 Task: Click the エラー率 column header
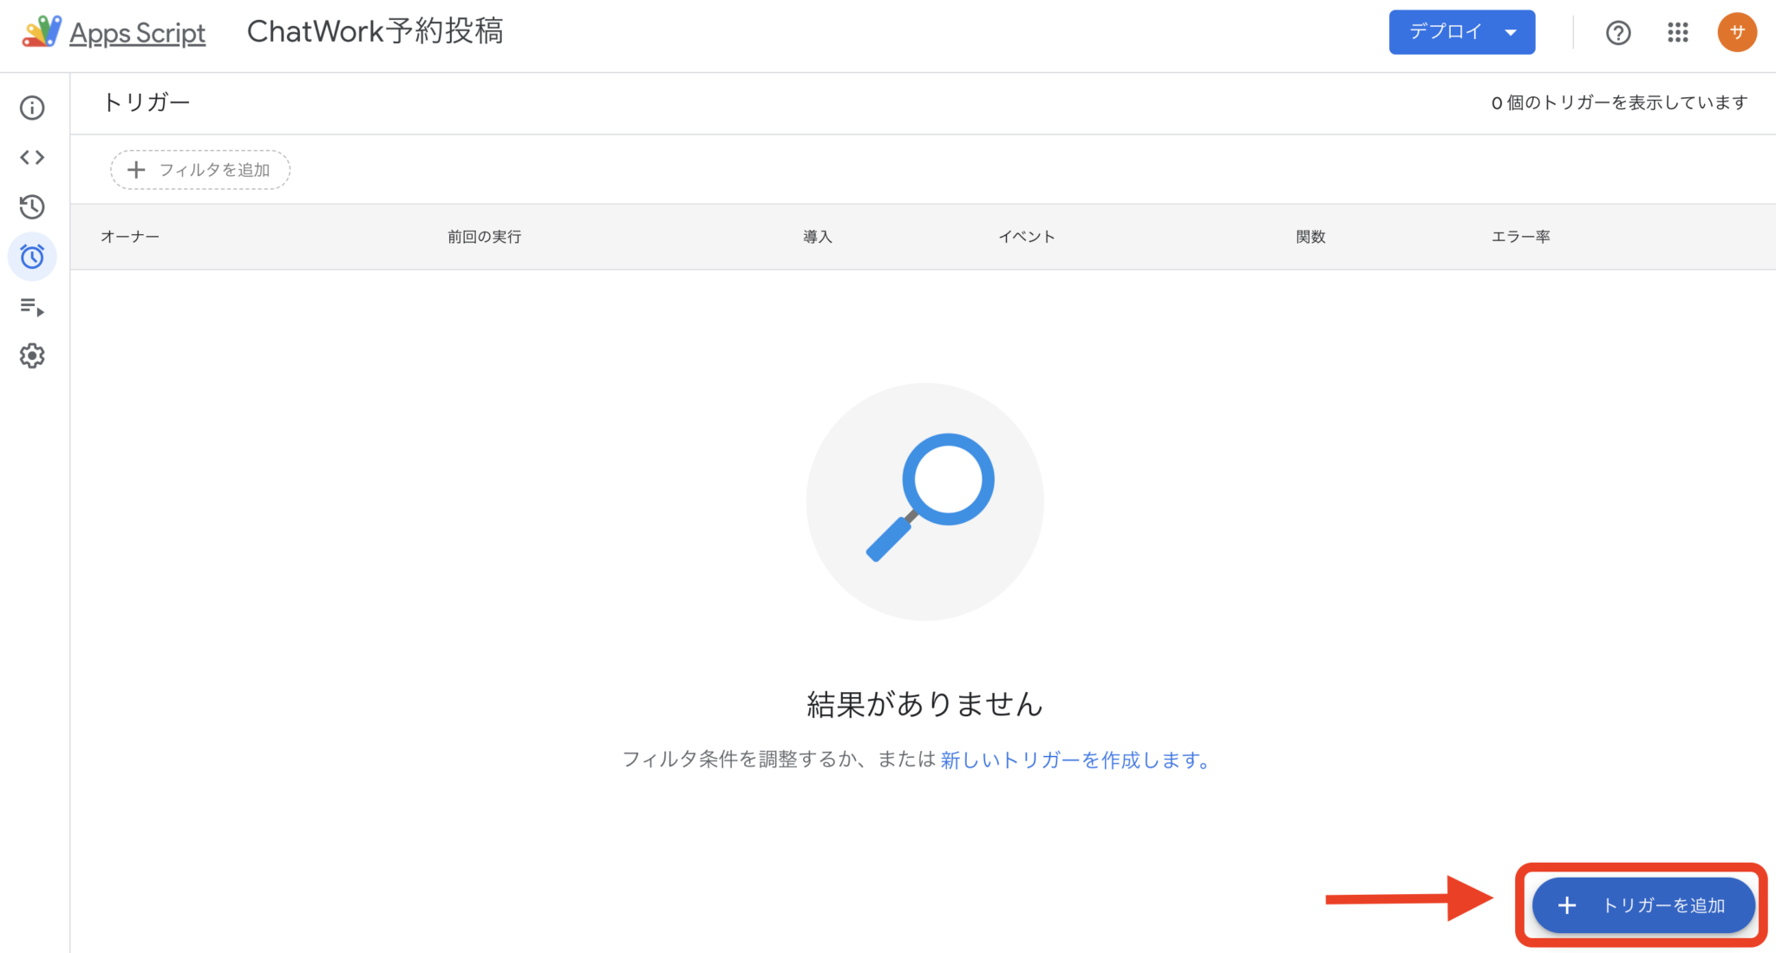tap(1520, 237)
